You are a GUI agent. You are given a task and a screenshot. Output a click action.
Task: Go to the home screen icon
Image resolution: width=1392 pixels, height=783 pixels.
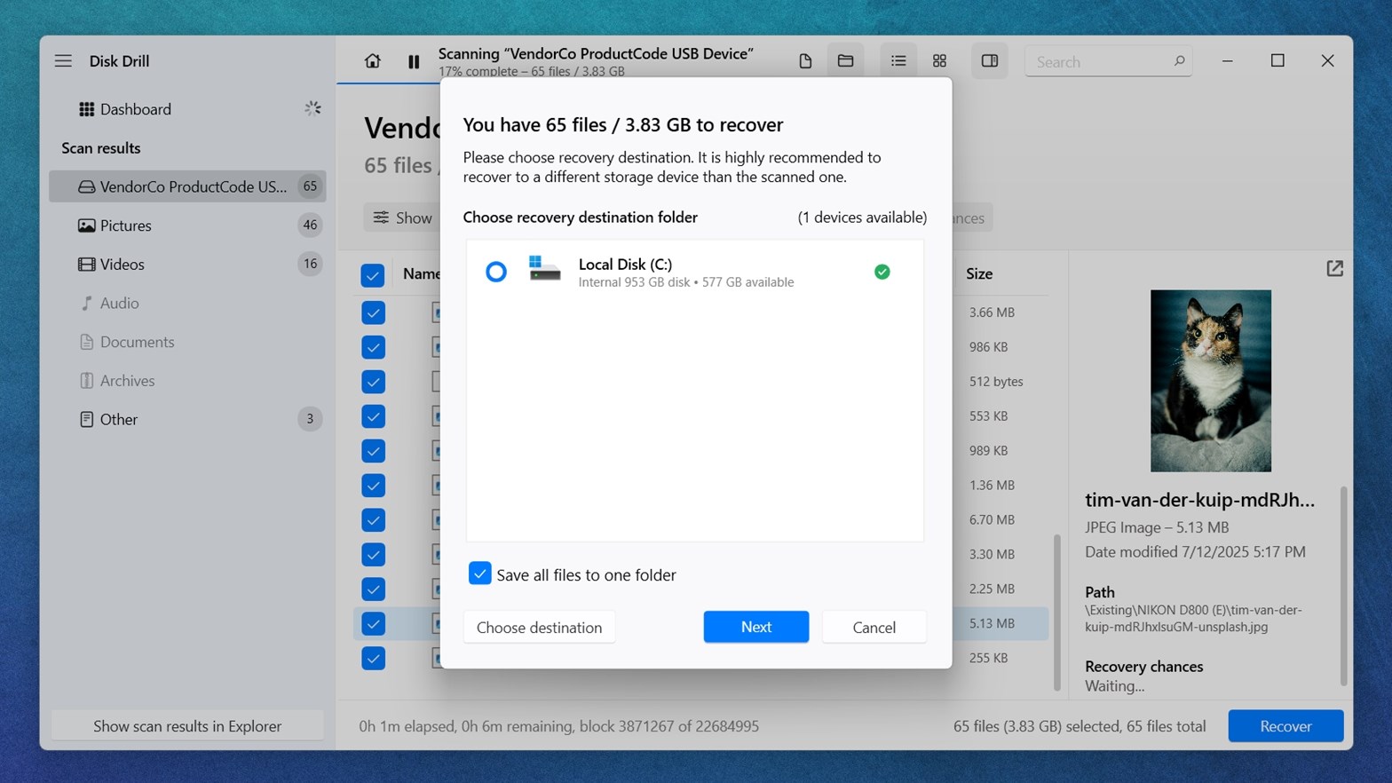tap(373, 61)
